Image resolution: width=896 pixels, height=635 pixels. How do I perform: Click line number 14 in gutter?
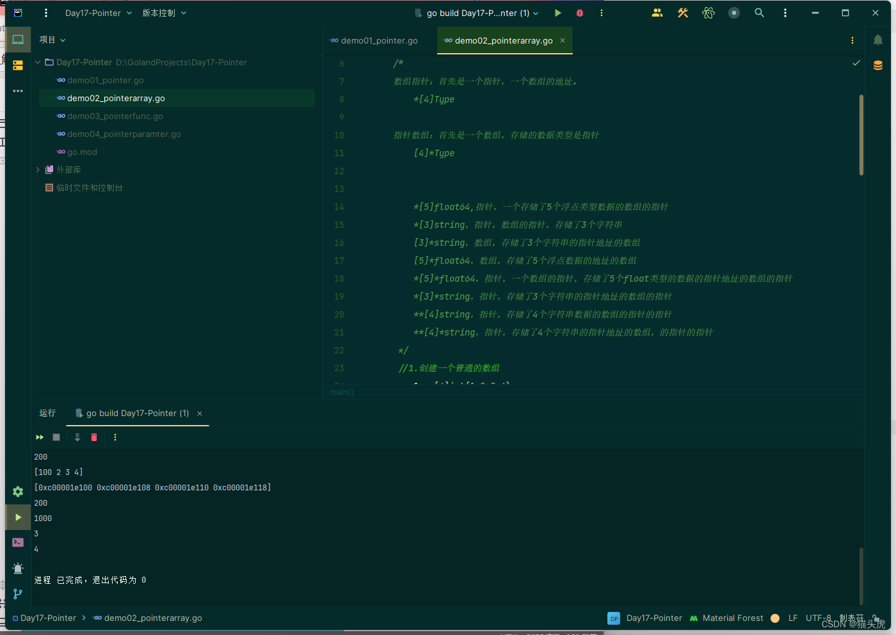(x=339, y=207)
